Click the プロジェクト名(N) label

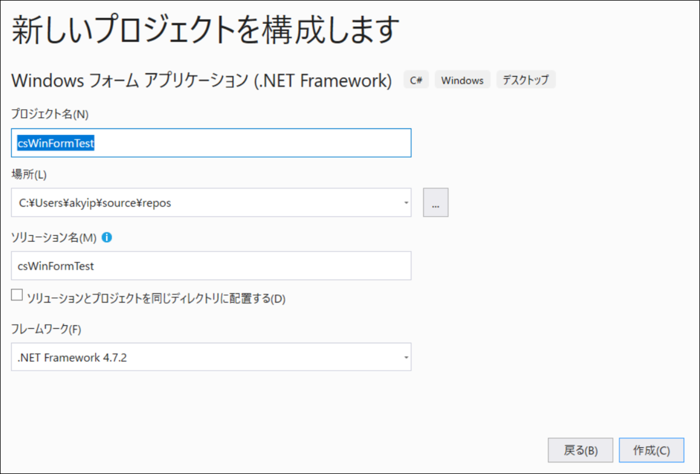tap(50, 114)
